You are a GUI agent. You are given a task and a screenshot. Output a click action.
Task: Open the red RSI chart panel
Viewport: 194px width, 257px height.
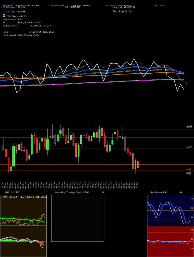[x=170, y=241]
